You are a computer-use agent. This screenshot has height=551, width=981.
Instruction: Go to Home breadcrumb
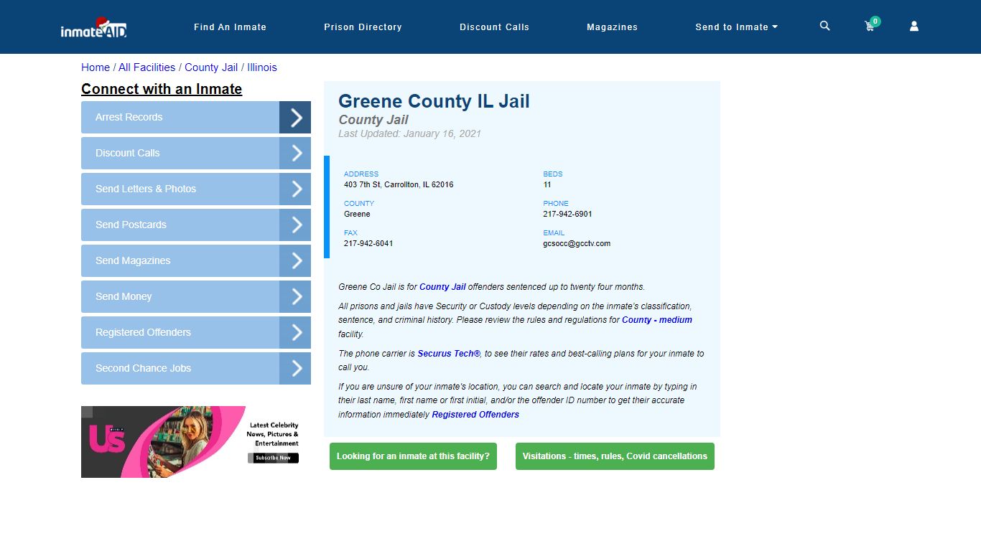pos(96,67)
